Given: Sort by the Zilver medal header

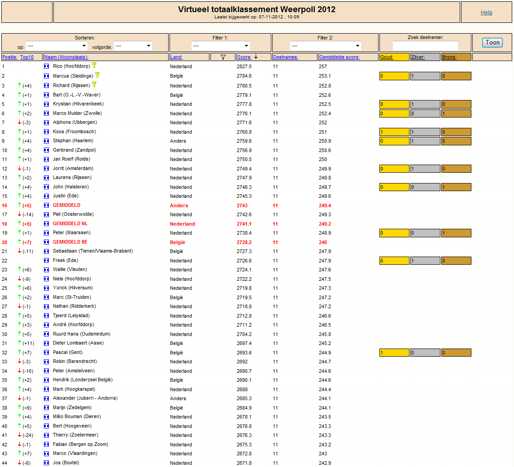Looking at the screenshot, I should [418, 57].
